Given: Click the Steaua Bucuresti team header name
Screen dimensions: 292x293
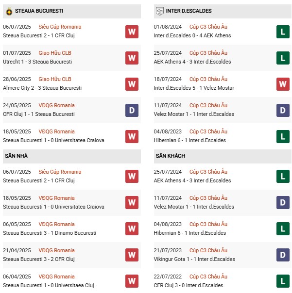Looking at the screenshot, I should 39,11.
